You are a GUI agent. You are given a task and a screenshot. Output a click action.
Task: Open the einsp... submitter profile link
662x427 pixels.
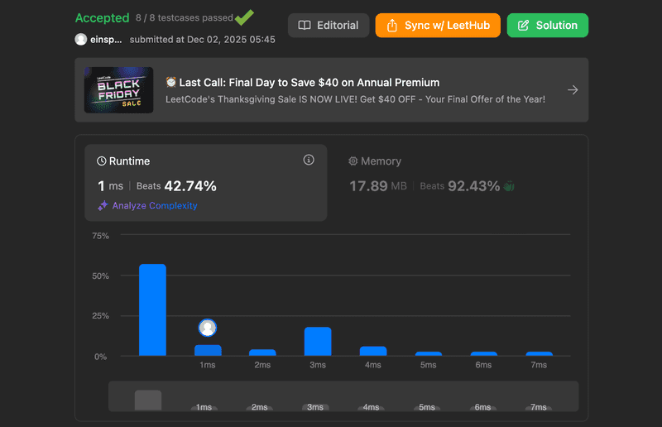tap(106, 39)
